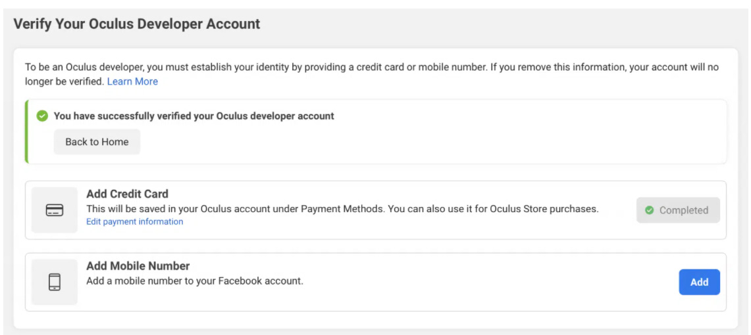Open the Learn More link
Viewport: 751px width, 335px height.
pyautogui.click(x=132, y=81)
